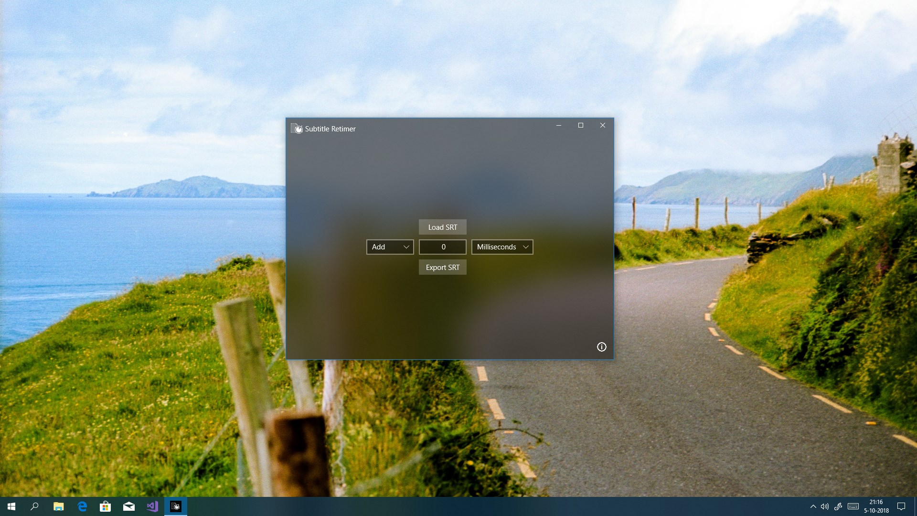This screenshot has height=516, width=917.
Task: Launch Microsoft Edge from taskbar
Action: click(82, 506)
